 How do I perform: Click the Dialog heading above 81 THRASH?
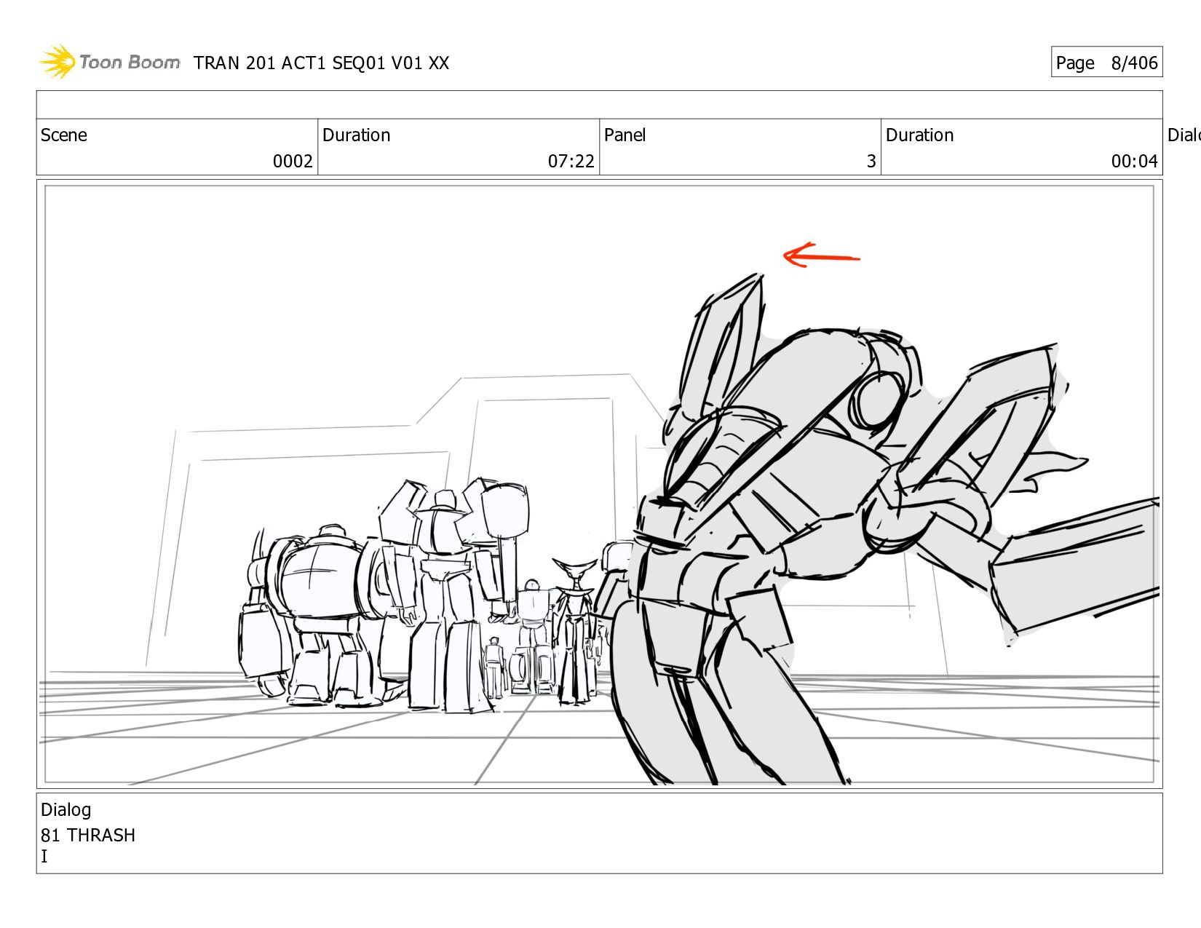(x=66, y=810)
